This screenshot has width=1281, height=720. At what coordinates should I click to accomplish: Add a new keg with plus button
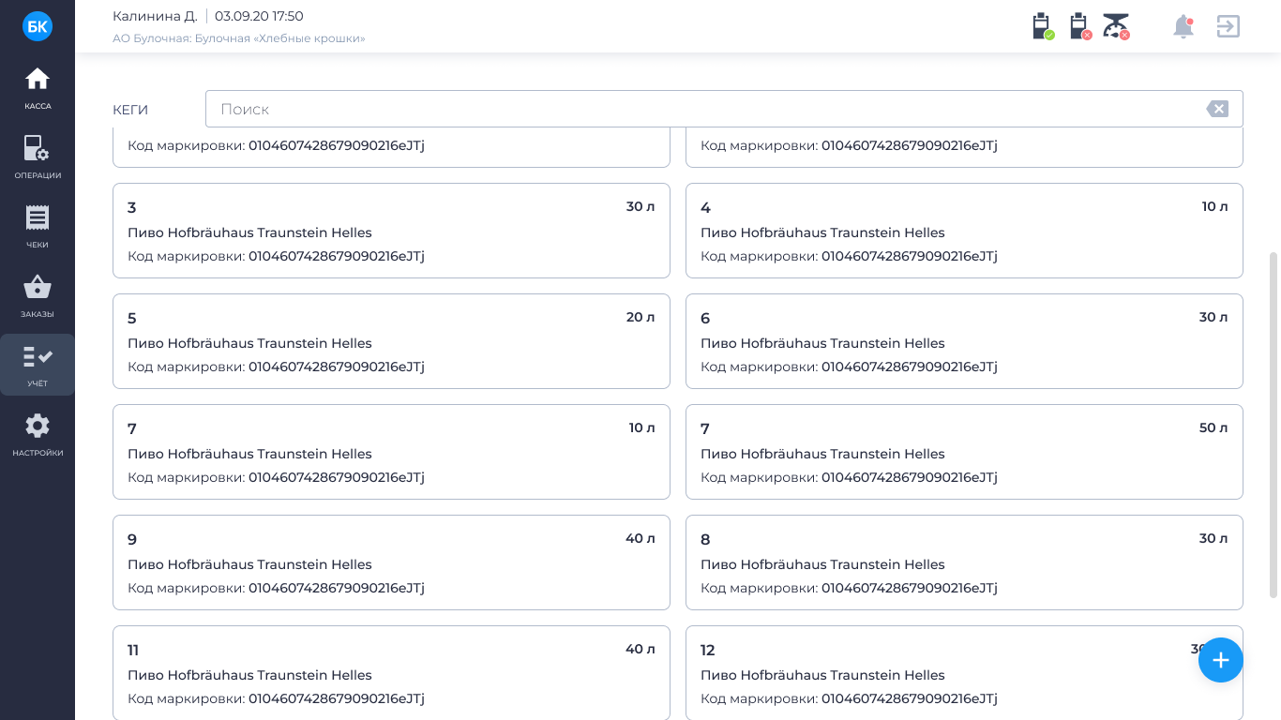pyautogui.click(x=1221, y=660)
